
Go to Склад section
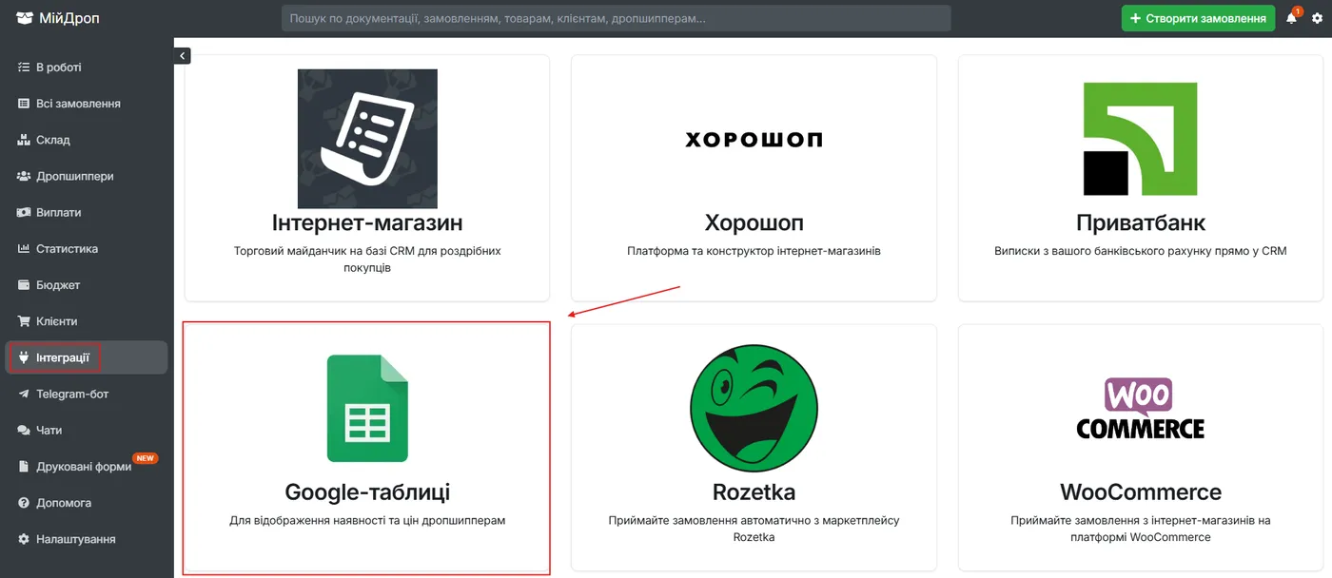click(87, 140)
